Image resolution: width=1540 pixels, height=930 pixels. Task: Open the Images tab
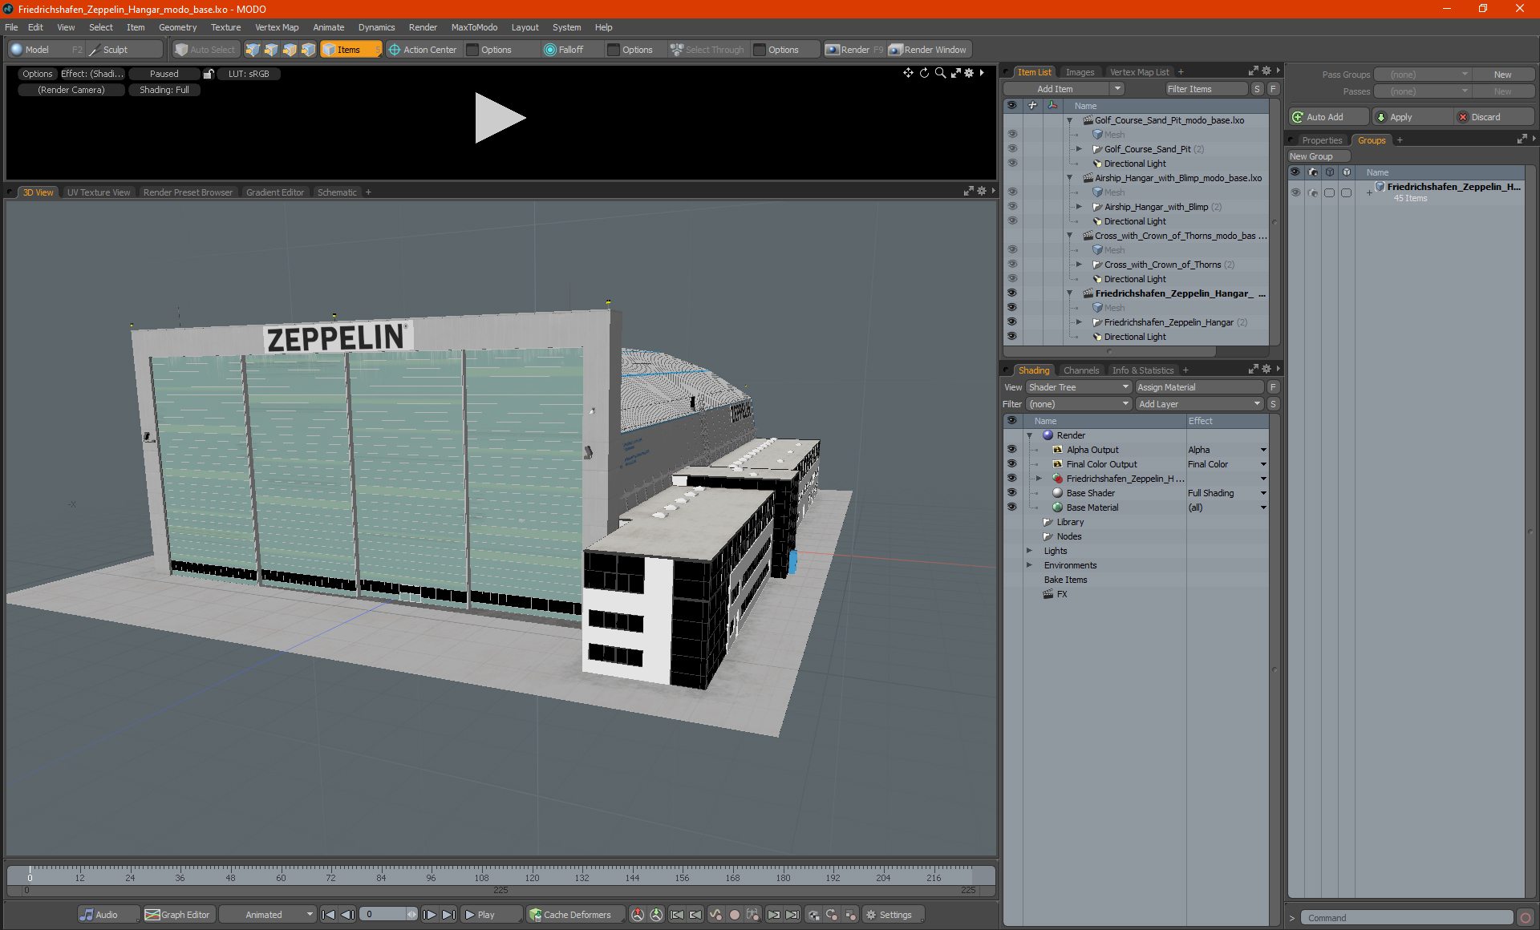click(x=1080, y=72)
